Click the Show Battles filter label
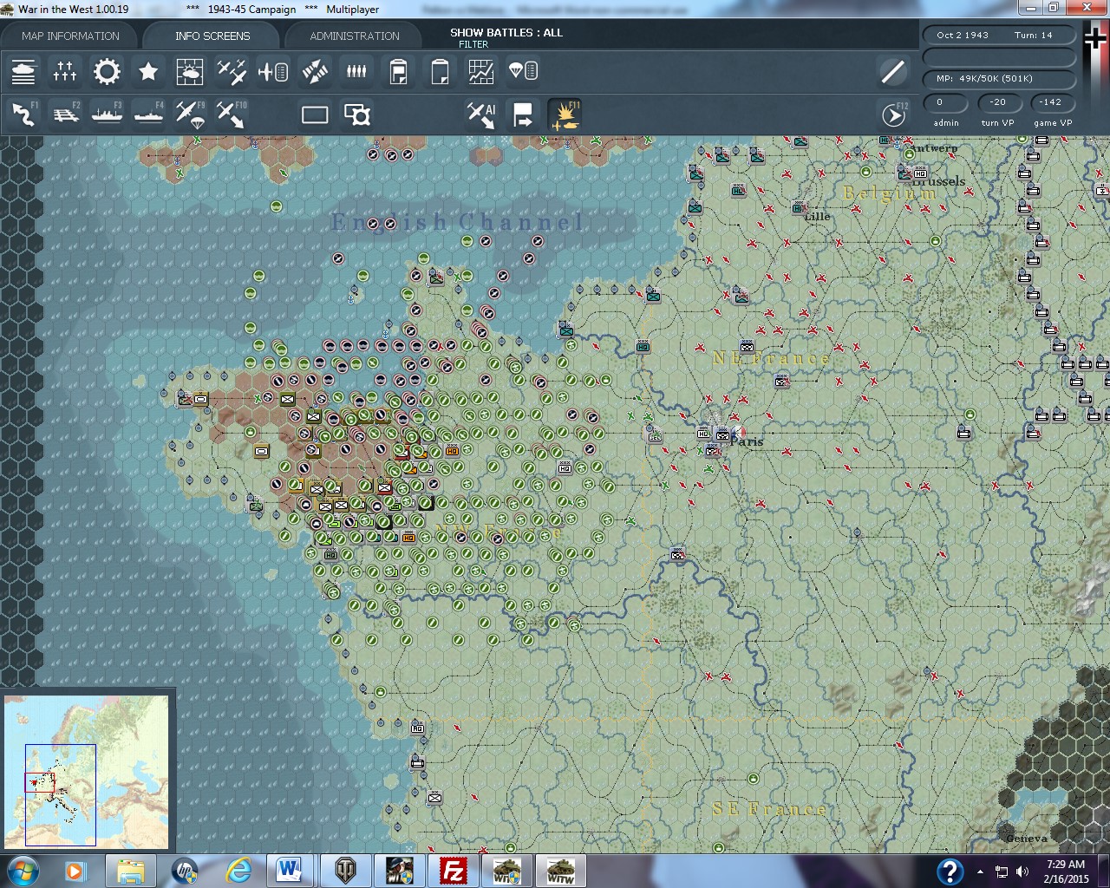This screenshot has height=888, width=1110. (506, 33)
